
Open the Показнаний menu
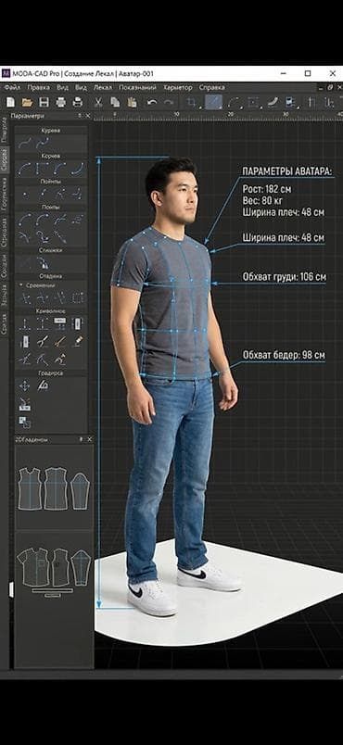[x=138, y=88]
